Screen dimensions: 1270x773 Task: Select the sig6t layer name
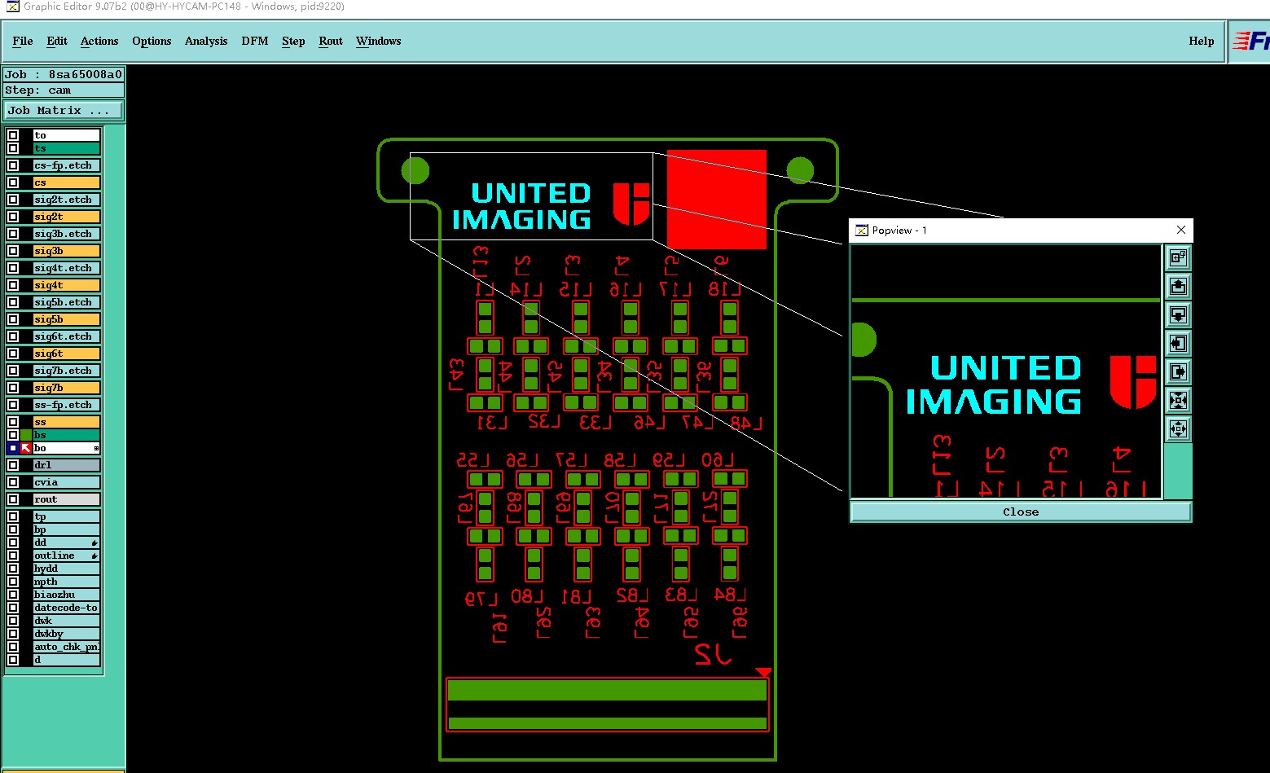67,354
